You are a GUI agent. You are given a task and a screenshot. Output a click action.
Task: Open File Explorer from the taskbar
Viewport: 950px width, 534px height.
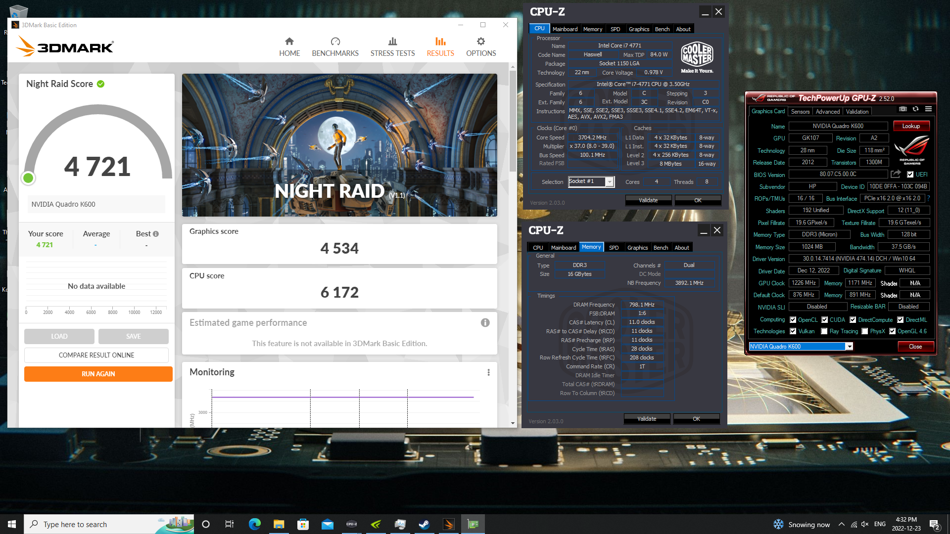click(279, 524)
